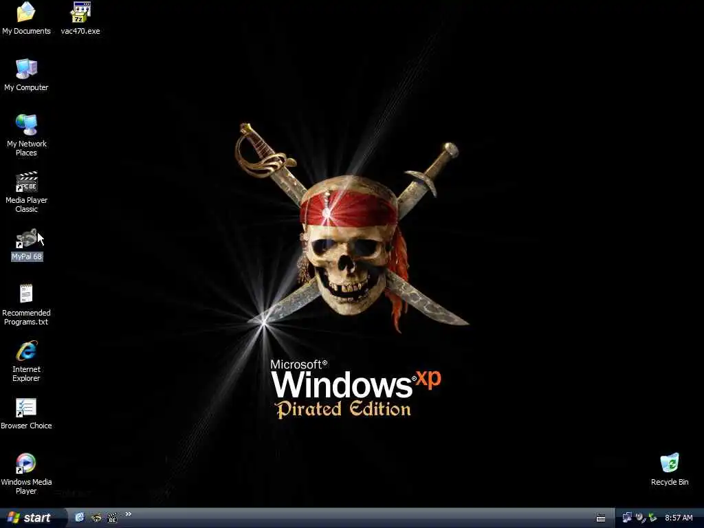Screen dimensions: 704x528
Task: Launch MyPal from the Quick Launch bar
Action: 96,518
